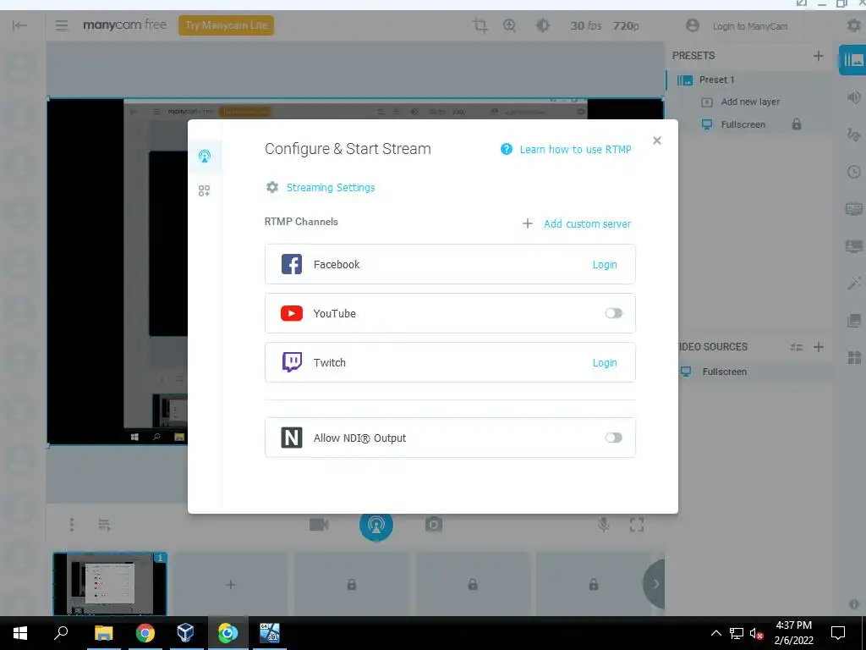
Task: Click Add custom server
Action: (x=587, y=223)
